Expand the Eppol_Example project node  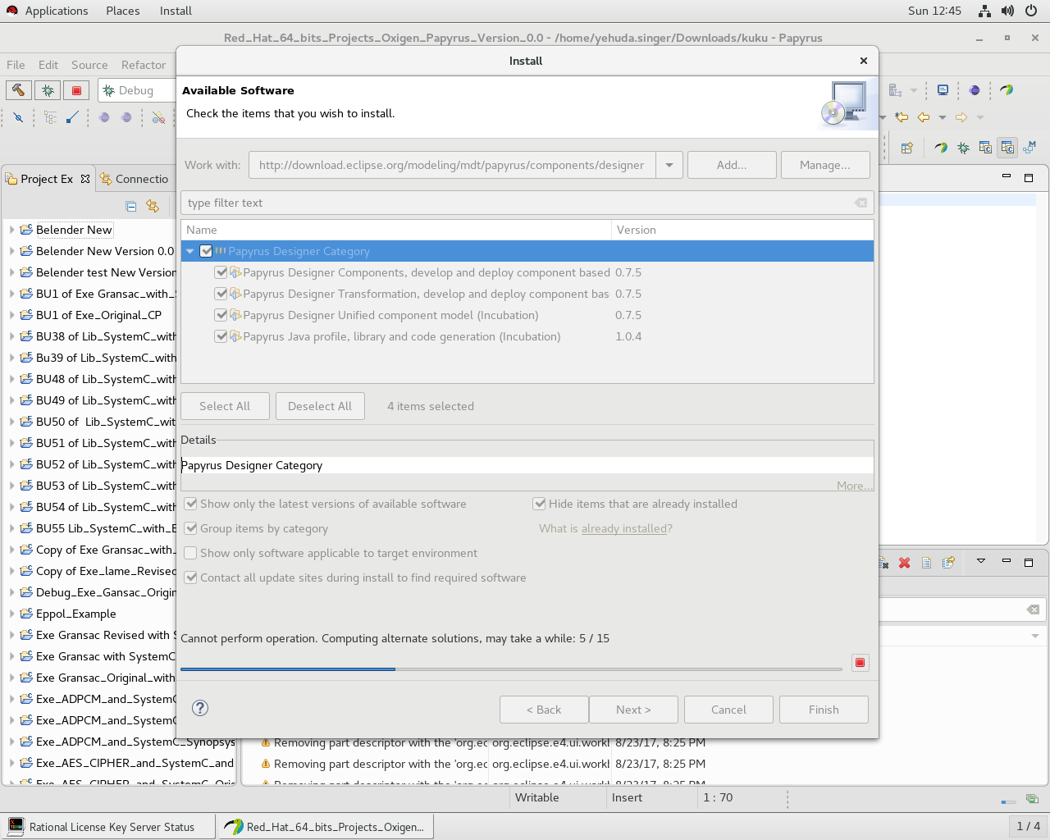point(11,614)
